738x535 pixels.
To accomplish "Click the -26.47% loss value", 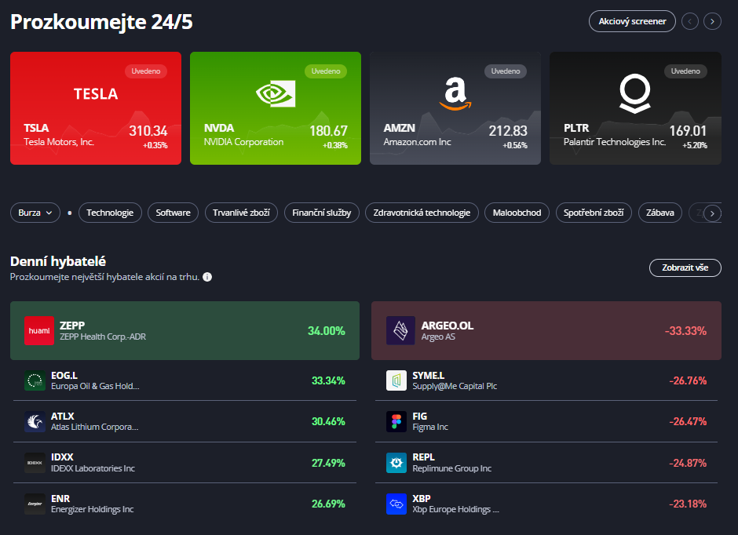I will pos(688,421).
